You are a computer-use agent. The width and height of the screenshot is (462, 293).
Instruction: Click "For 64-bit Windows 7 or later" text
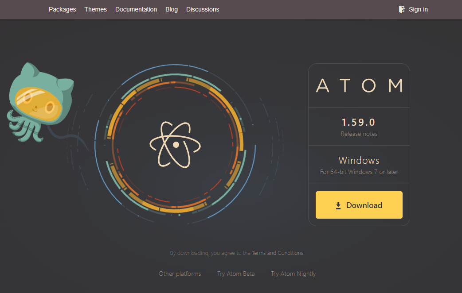(x=359, y=172)
